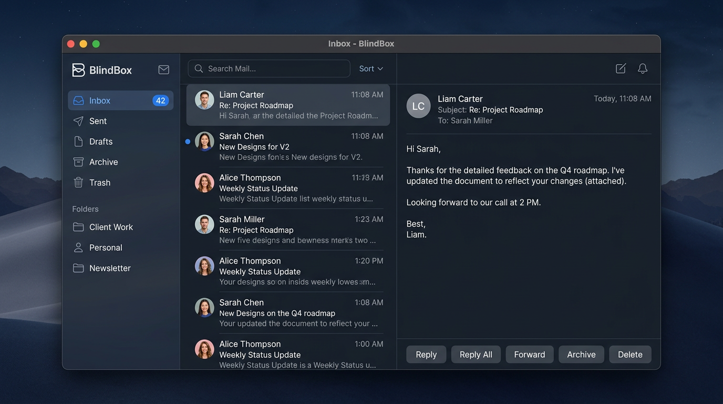This screenshot has height=404, width=723.
Task: Click the Archive box icon in sidebar
Action: point(78,161)
